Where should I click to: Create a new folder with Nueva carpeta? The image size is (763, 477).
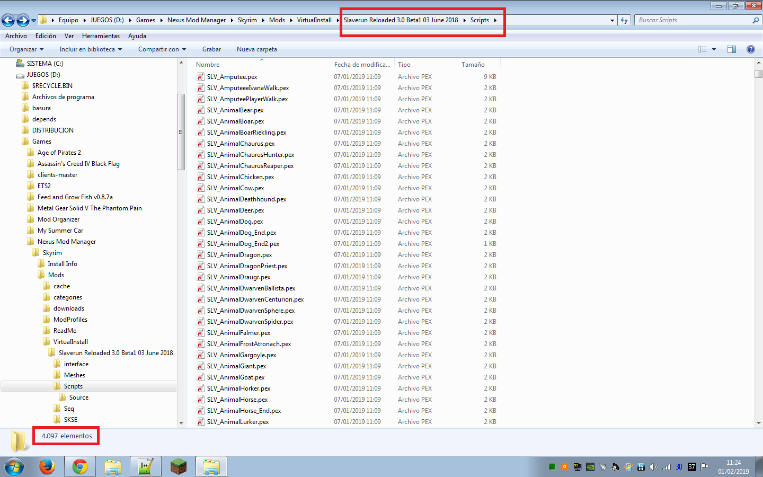pyautogui.click(x=257, y=49)
